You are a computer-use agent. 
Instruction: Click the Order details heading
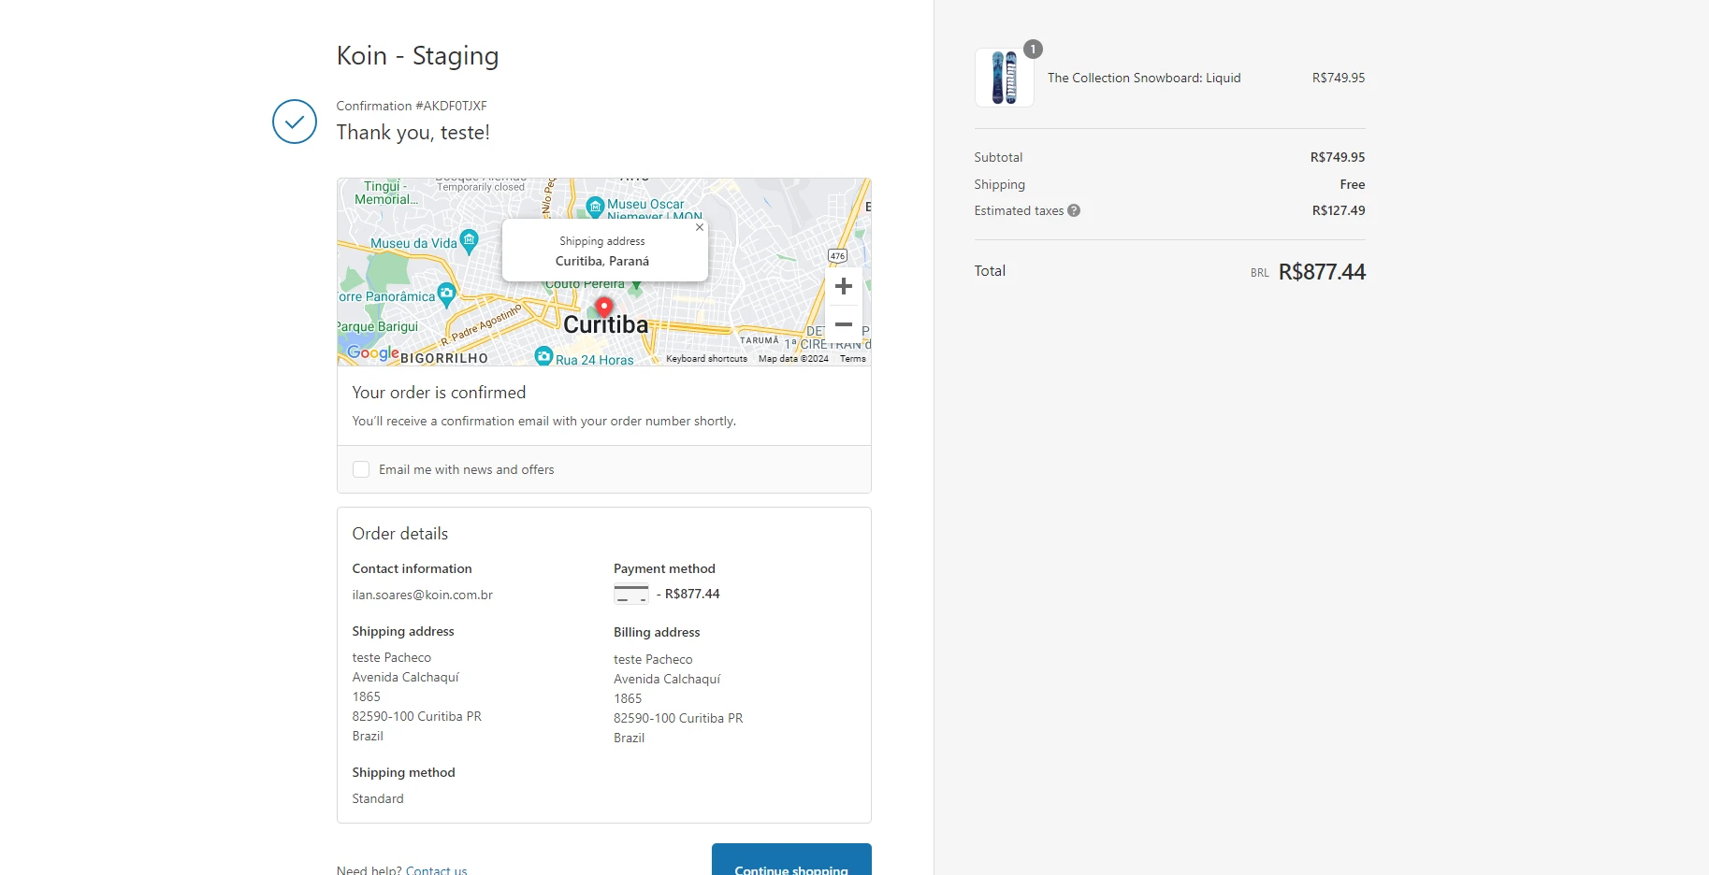[400, 534]
